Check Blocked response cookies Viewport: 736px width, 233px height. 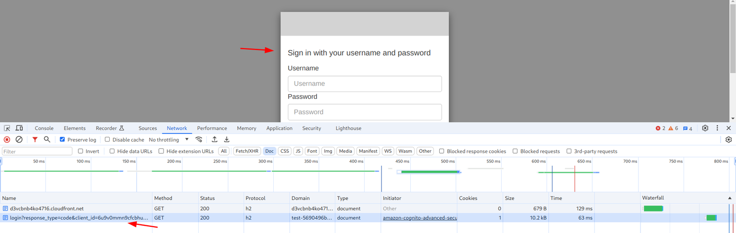pyautogui.click(x=442, y=151)
